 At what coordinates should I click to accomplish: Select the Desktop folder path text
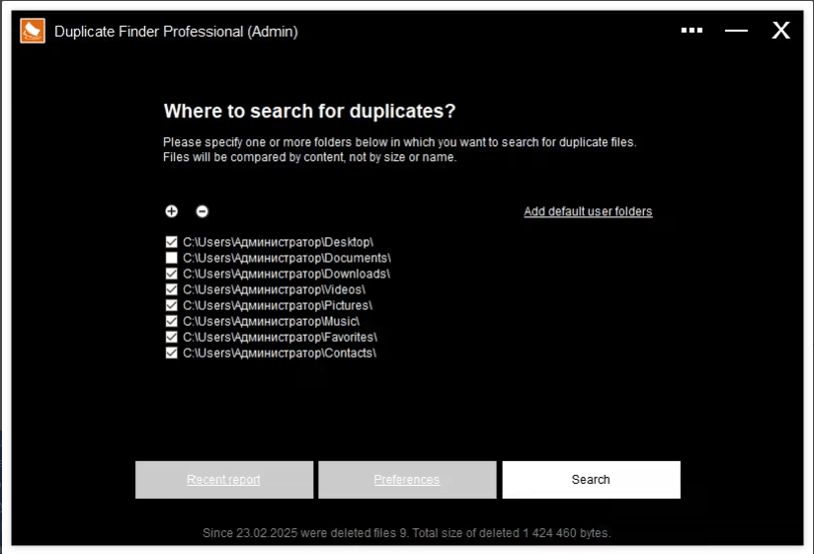(279, 242)
